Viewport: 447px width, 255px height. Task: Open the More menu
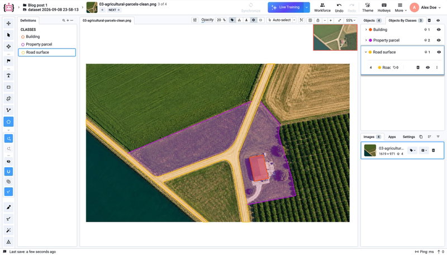[400, 7]
